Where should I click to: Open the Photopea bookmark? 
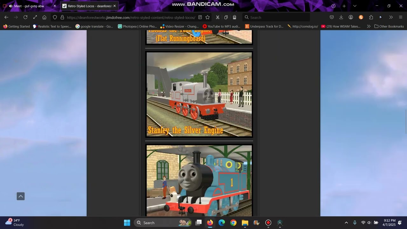[x=138, y=26]
